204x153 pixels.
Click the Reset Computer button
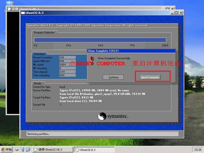(x=150, y=78)
